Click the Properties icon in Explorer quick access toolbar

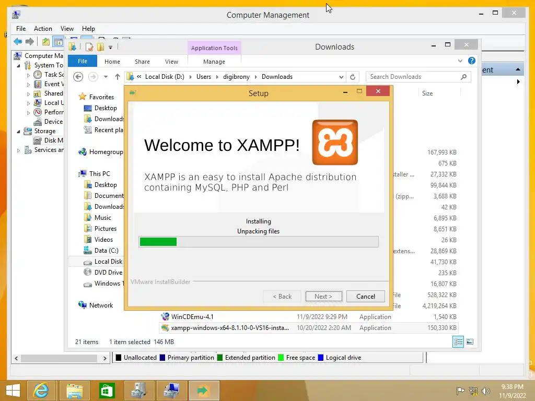(x=89, y=46)
